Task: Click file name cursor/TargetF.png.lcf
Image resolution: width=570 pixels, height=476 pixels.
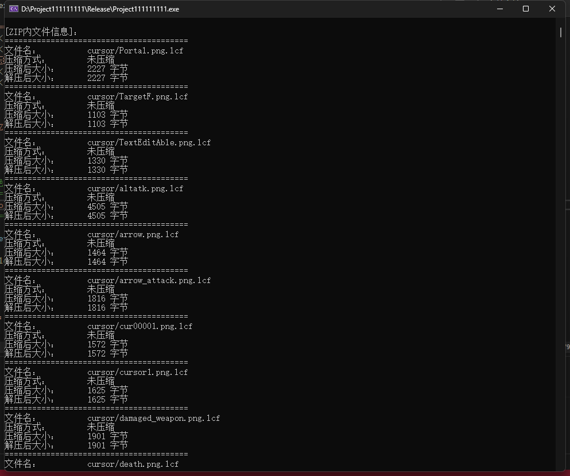Action: (137, 96)
